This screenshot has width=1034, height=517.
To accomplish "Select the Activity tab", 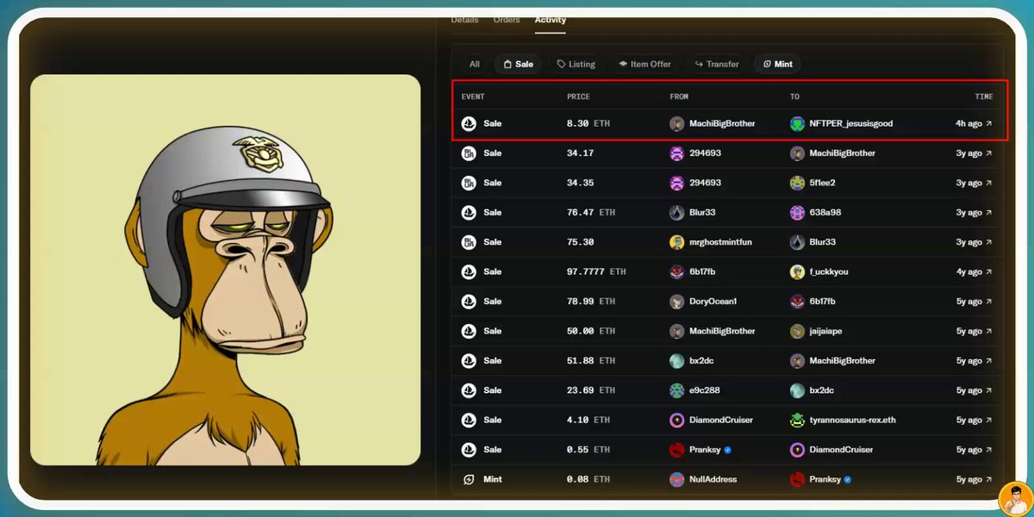I will (x=550, y=20).
